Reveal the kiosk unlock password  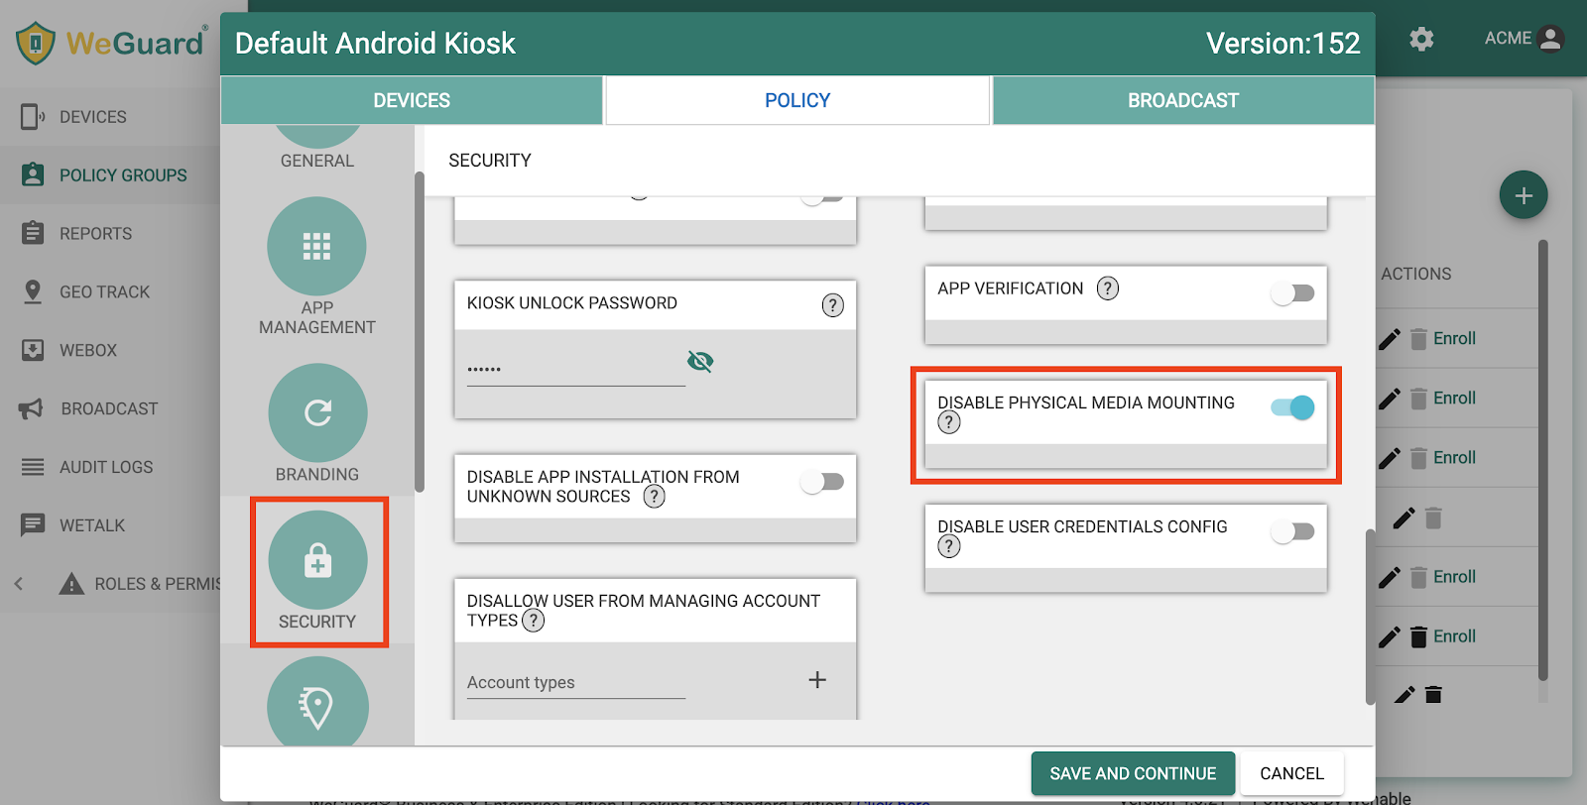[x=700, y=361]
